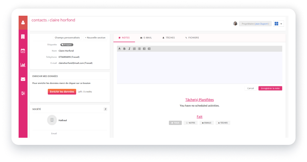This screenshot has width=307, height=162.
Task: Go to contacts breadcrumb link
Action: click(39, 20)
